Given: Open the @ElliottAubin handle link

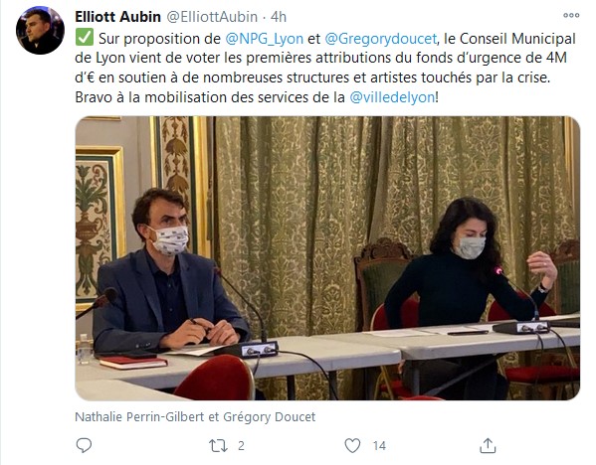Looking at the screenshot, I should [213, 17].
